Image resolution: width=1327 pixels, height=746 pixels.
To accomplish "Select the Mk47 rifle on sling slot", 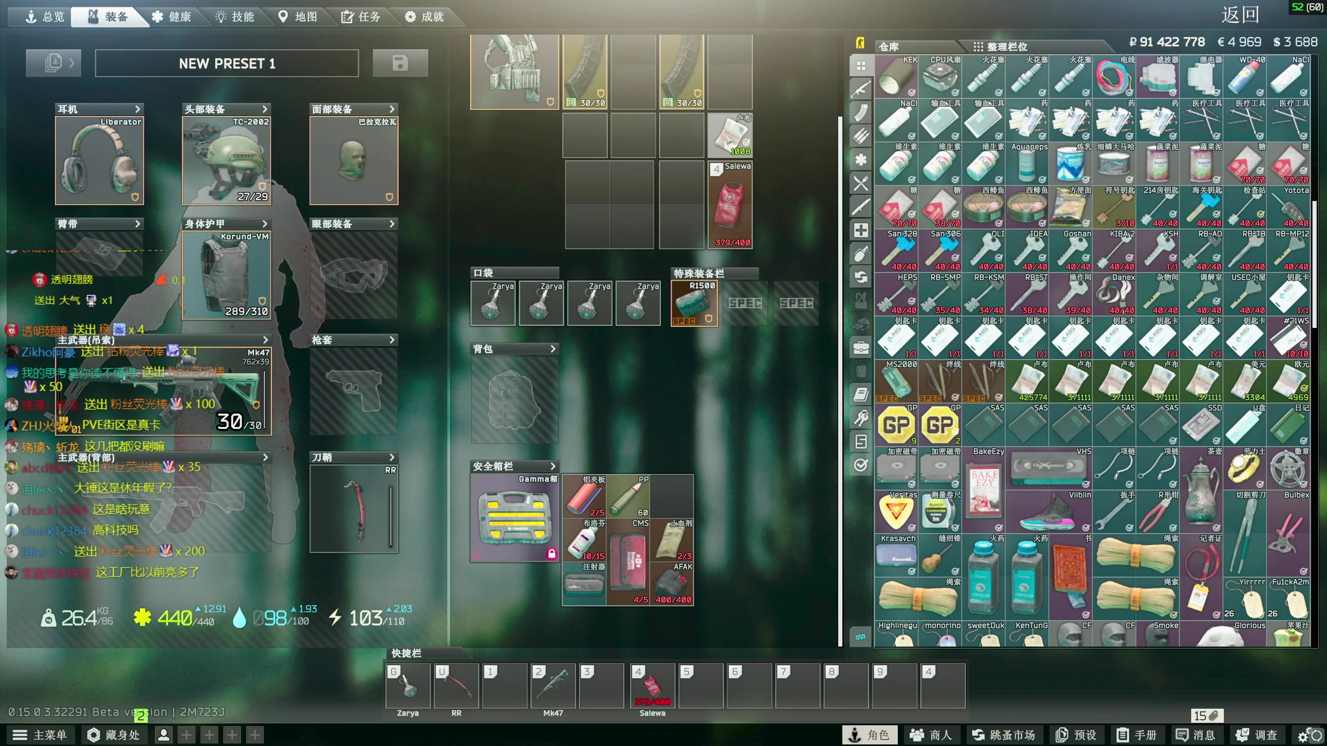I will coord(164,391).
